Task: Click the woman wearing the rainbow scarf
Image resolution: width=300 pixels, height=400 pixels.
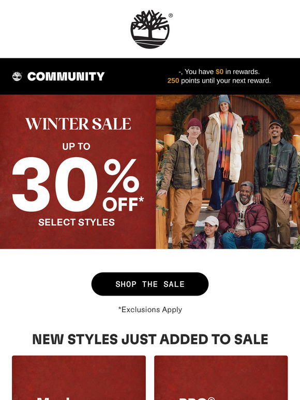Action: coord(224,150)
